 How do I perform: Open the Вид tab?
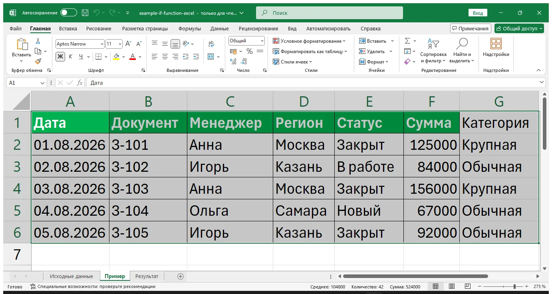[292, 28]
